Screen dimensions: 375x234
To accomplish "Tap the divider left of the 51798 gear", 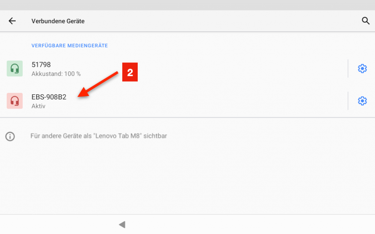I will [x=348, y=68].
